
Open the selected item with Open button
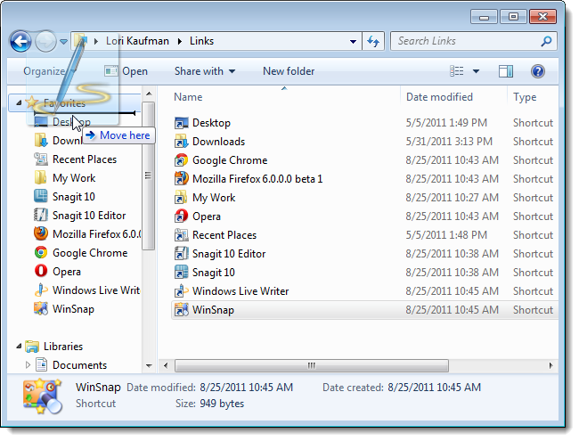(126, 71)
